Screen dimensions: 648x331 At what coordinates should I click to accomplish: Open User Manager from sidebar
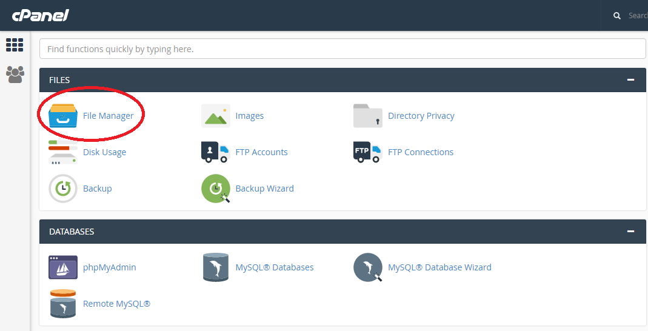click(x=15, y=75)
